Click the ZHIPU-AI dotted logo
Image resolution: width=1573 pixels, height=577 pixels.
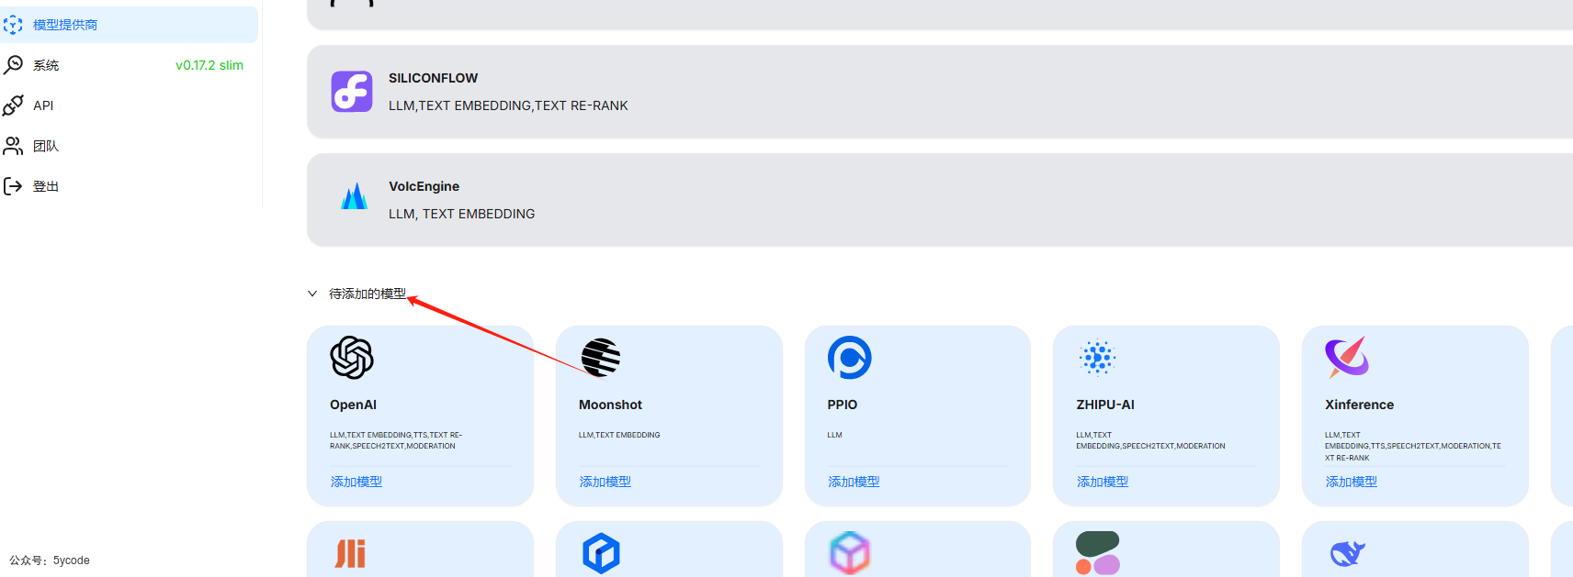(x=1098, y=358)
